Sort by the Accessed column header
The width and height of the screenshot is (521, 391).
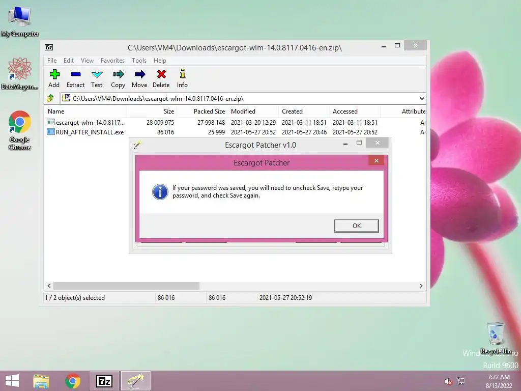coord(355,111)
